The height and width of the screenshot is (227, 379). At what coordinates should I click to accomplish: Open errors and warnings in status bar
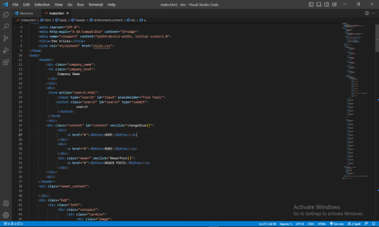[x=13, y=224]
